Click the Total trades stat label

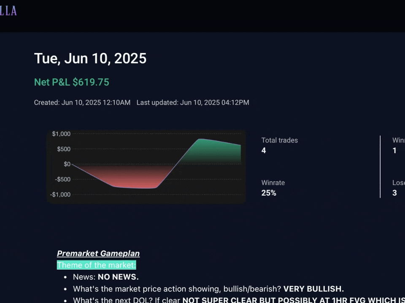pos(279,141)
